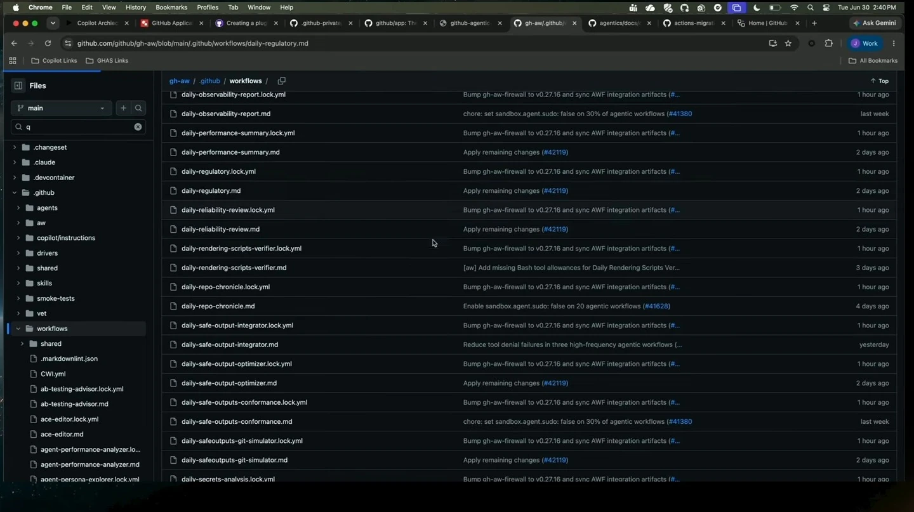Select vet folder icon in tree
914x512 pixels.
pos(29,313)
